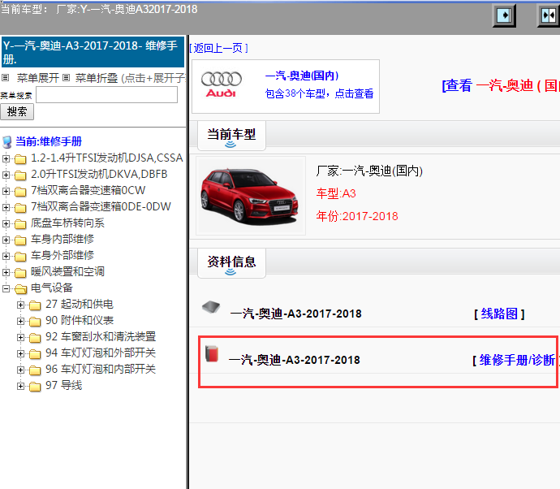Expand the 97 导线 subnode
The width and height of the screenshot is (560, 489).
point(21,386)
